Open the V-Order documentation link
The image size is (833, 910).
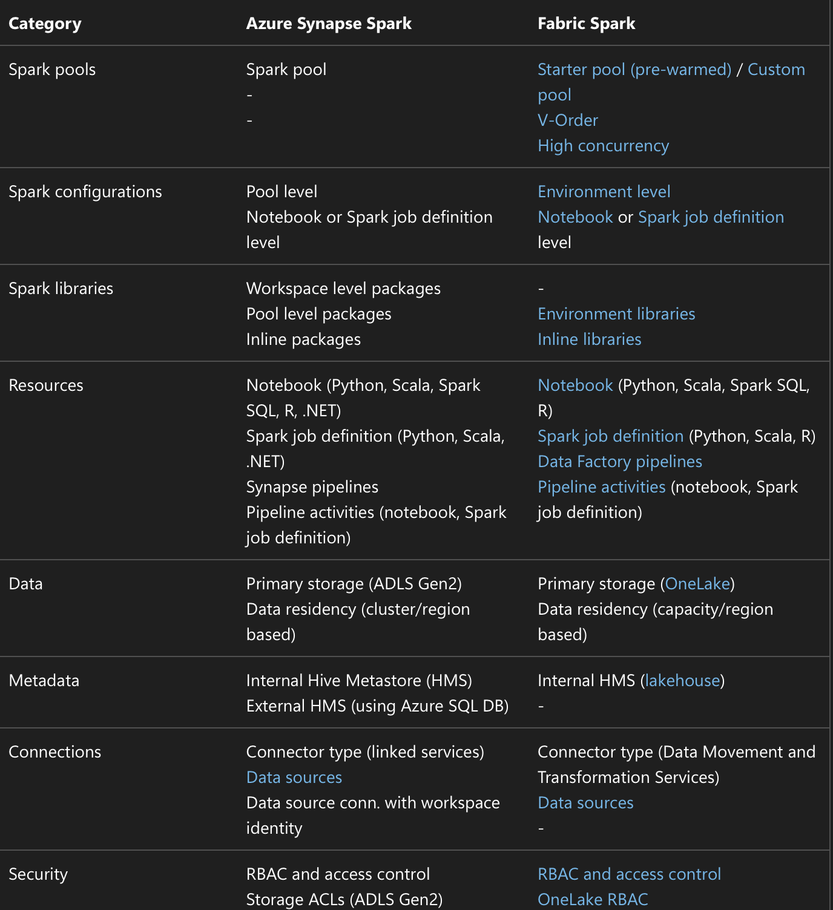coord(567,120)
